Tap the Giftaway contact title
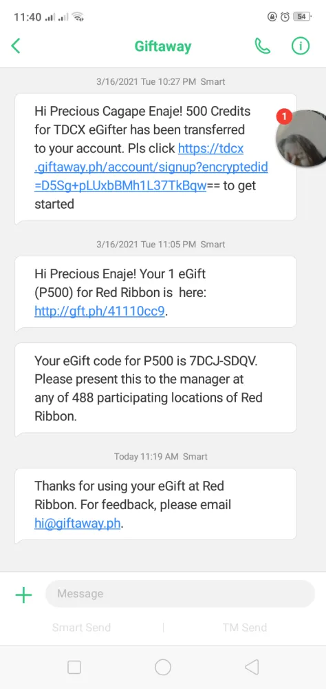Screen dimensions: 326x689 pyautogui.click(x=163, y=46)
